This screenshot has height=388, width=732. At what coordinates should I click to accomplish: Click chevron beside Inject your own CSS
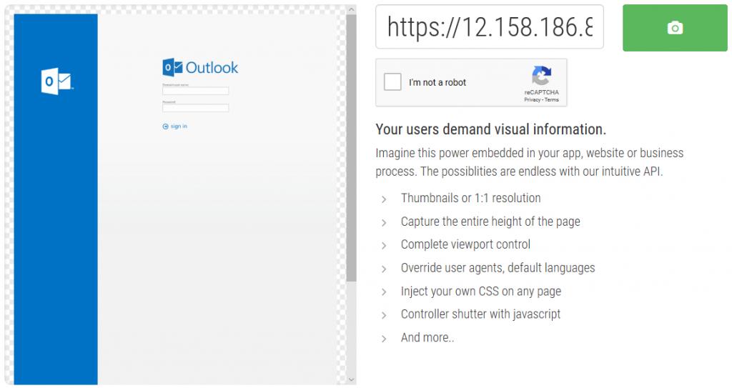point(384,292)
